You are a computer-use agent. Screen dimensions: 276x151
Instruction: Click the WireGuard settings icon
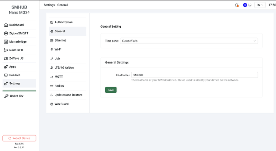click(x=52, y=104)
